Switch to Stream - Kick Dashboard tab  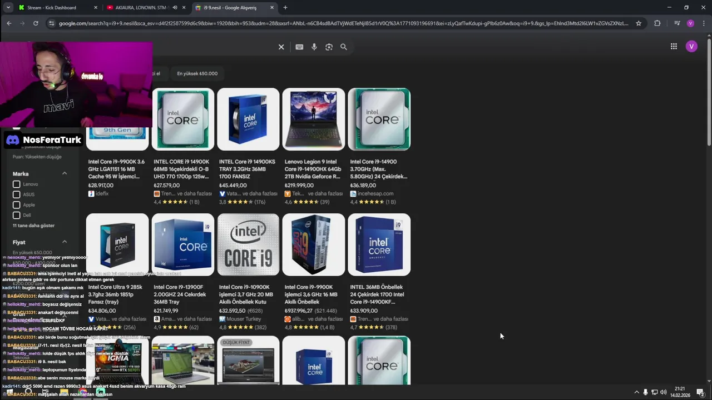pos(57,8)
